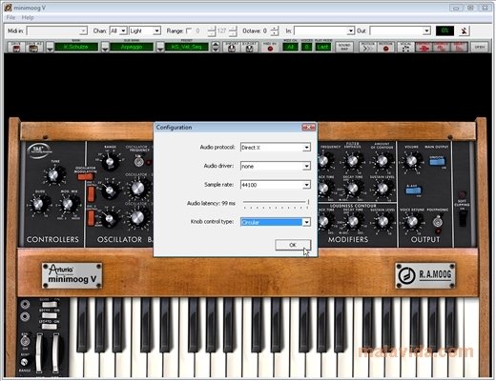Click the Save As preset icon
Image resolution: width=496 pixels, height=381 pixels.
(33, 47)
